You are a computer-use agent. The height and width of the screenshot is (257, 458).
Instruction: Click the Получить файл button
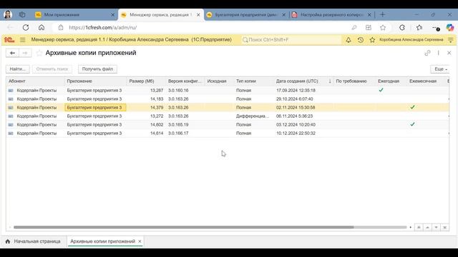pyautogui.click(x=97, y=69)
